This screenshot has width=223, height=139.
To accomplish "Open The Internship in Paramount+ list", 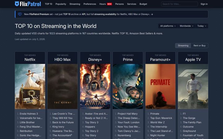I will tap(159, 127).
